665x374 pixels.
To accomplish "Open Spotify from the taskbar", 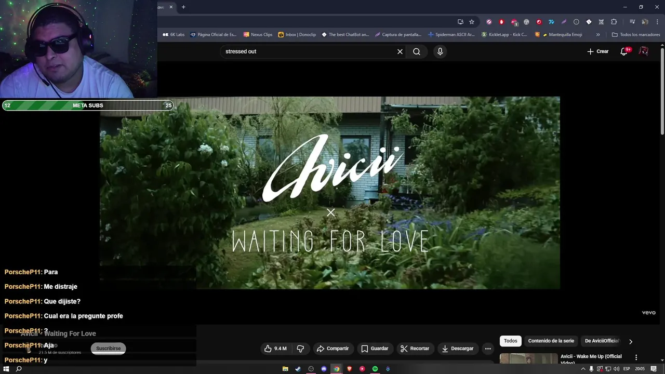I will pos(375,369).
